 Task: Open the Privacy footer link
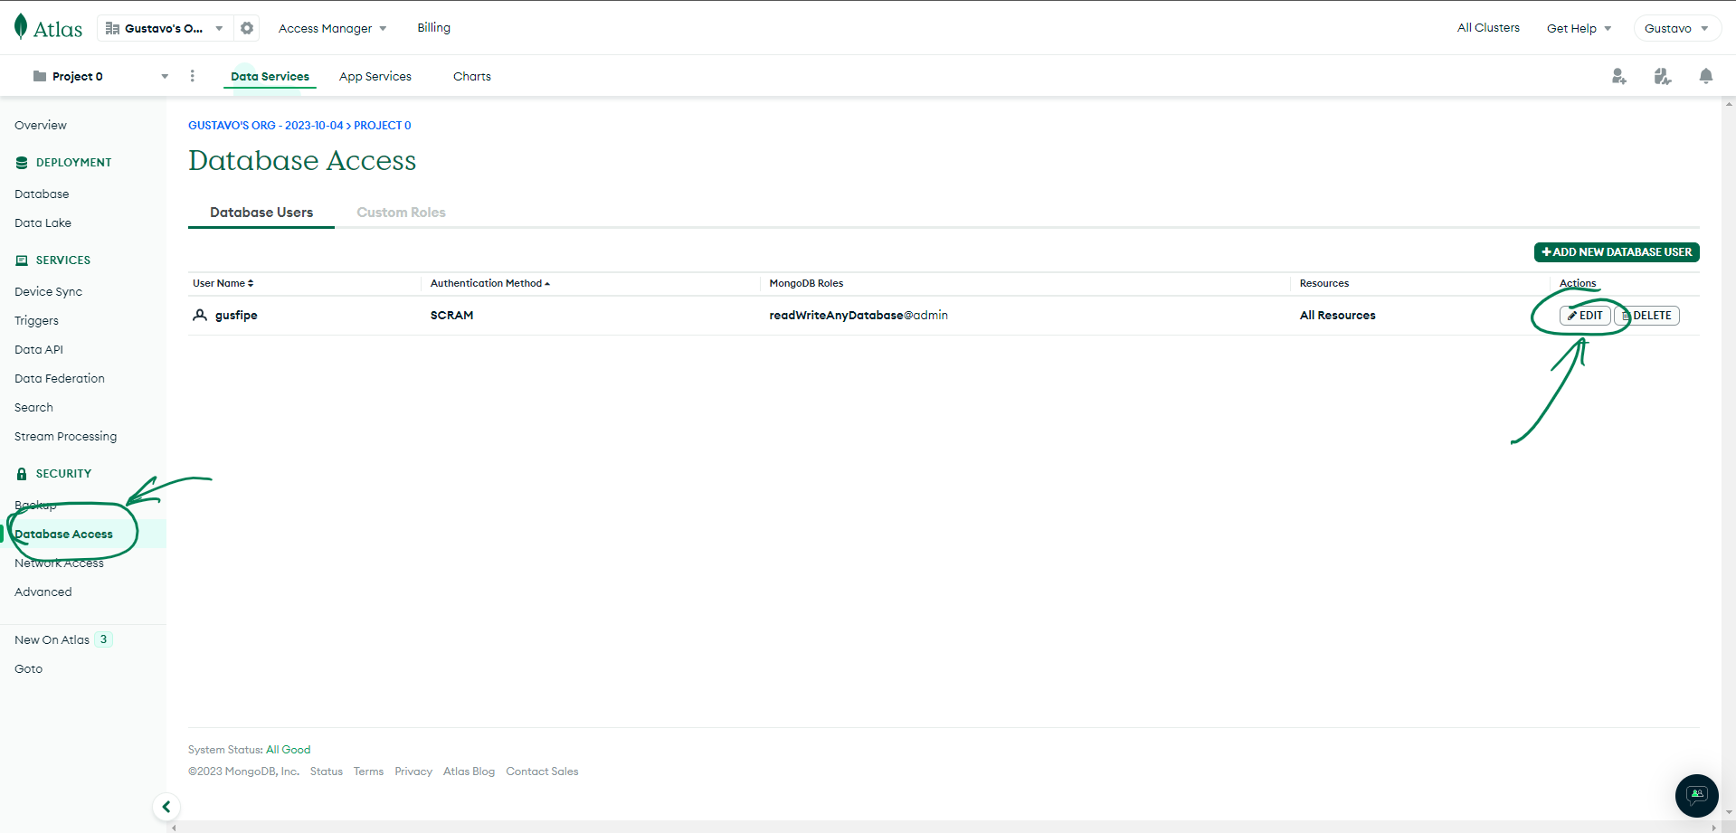pyautogui.click(x=413, y=771)
